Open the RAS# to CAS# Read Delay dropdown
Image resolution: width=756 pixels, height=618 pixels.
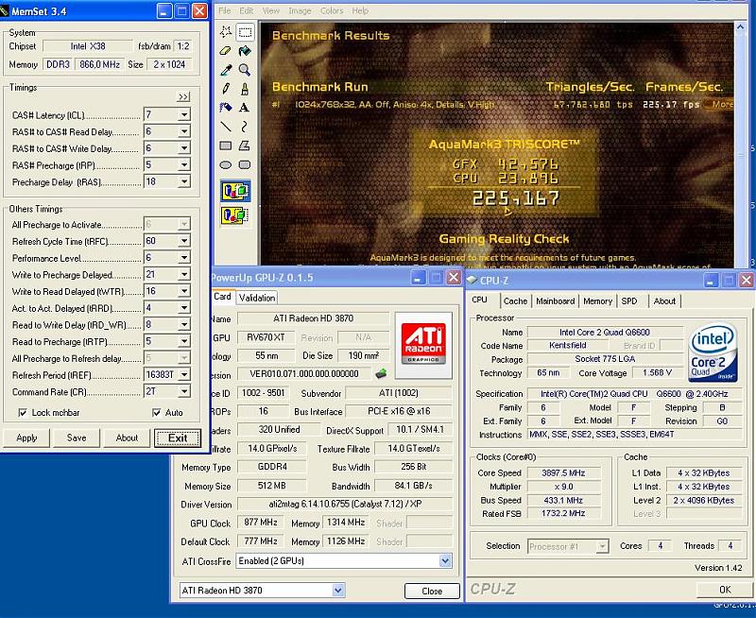184,131
